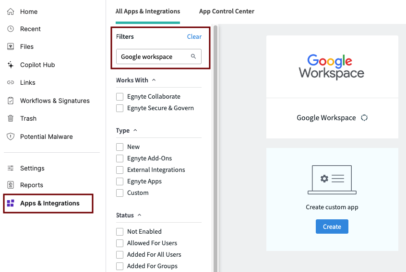Screen dimensions: 406x272
Task: Tick the New type checkbox
Action: point(119,147)
